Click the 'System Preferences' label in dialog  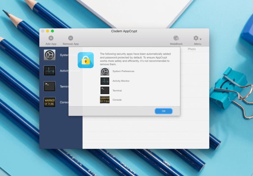pos(123,71)
